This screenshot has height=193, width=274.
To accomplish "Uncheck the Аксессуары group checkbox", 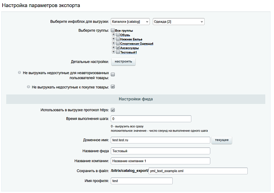I will point(118,48).
